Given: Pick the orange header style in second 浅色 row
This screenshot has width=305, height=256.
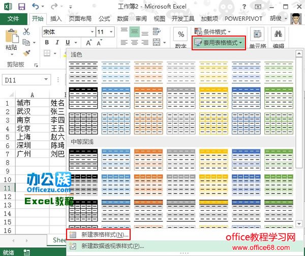Looking at the screenshot, I should click(148, 98).
